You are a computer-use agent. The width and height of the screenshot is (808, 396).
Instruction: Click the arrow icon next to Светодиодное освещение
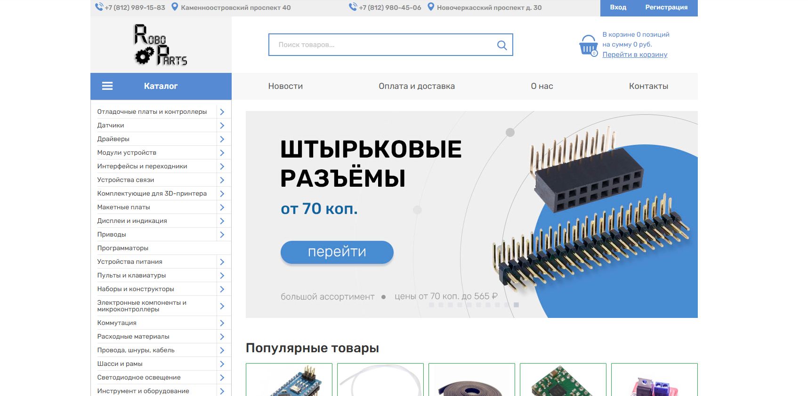[x=222, y=378]
